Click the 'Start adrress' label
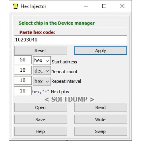This screenshot has height=141, width=141. 64,62
